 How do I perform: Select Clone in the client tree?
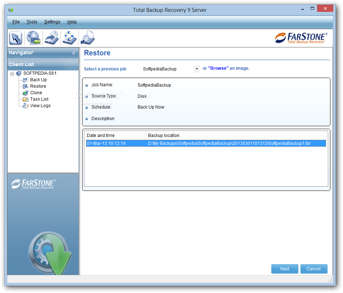pos(36,93)
